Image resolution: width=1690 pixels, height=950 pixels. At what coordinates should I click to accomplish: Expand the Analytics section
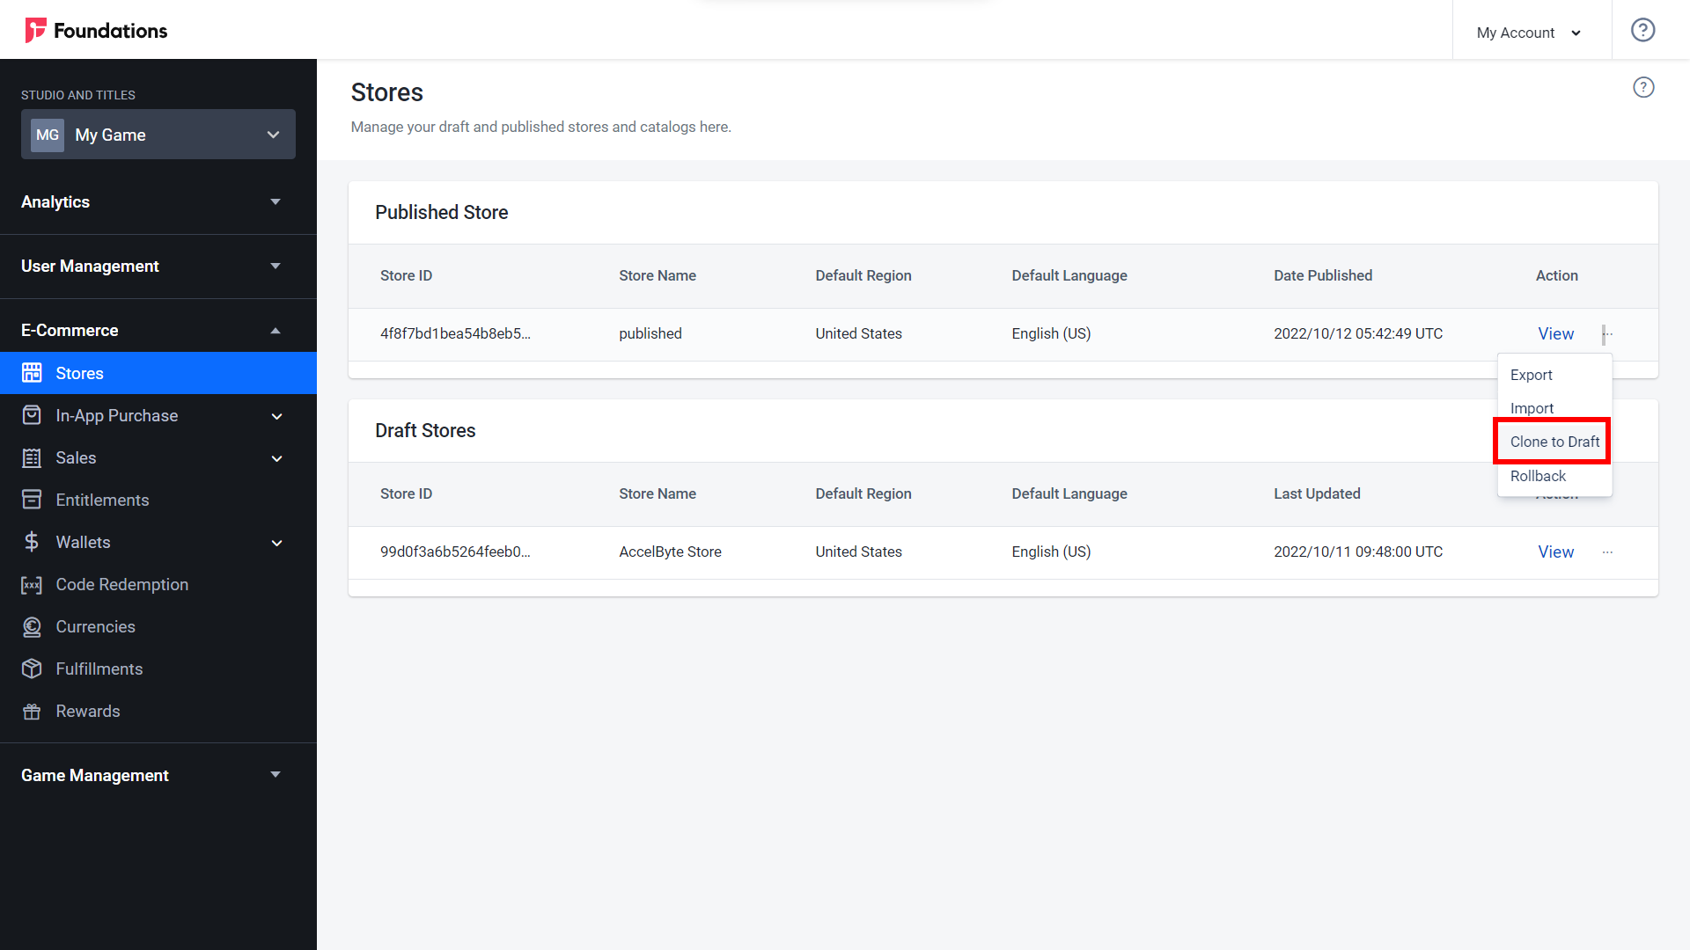(149, 201)
